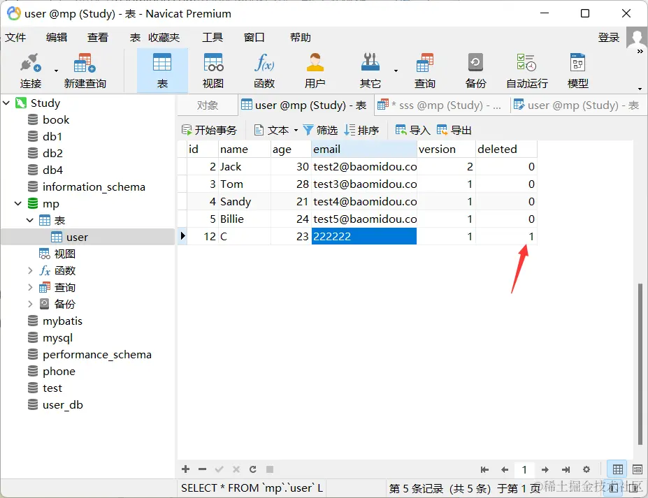Open the 用户 users toolbar icon

[315, 71]
